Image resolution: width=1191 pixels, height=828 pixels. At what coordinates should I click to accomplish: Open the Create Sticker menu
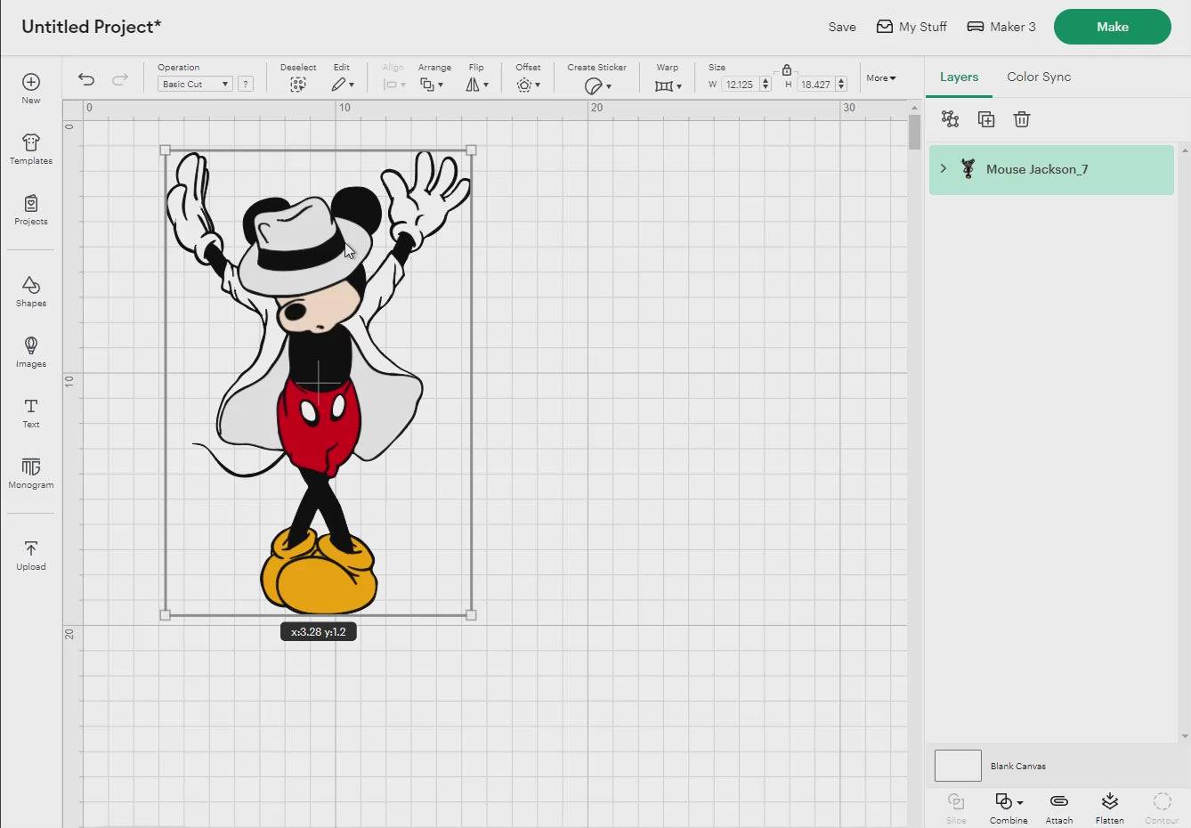click(597, 85)
